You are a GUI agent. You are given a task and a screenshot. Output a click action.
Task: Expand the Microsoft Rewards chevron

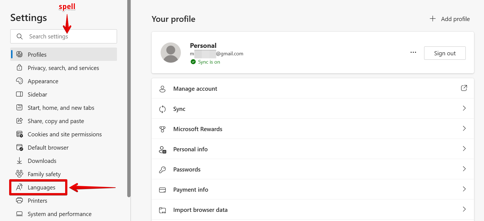464,129
